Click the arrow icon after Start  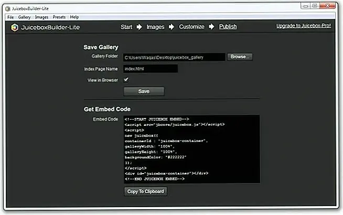(140, 27)
